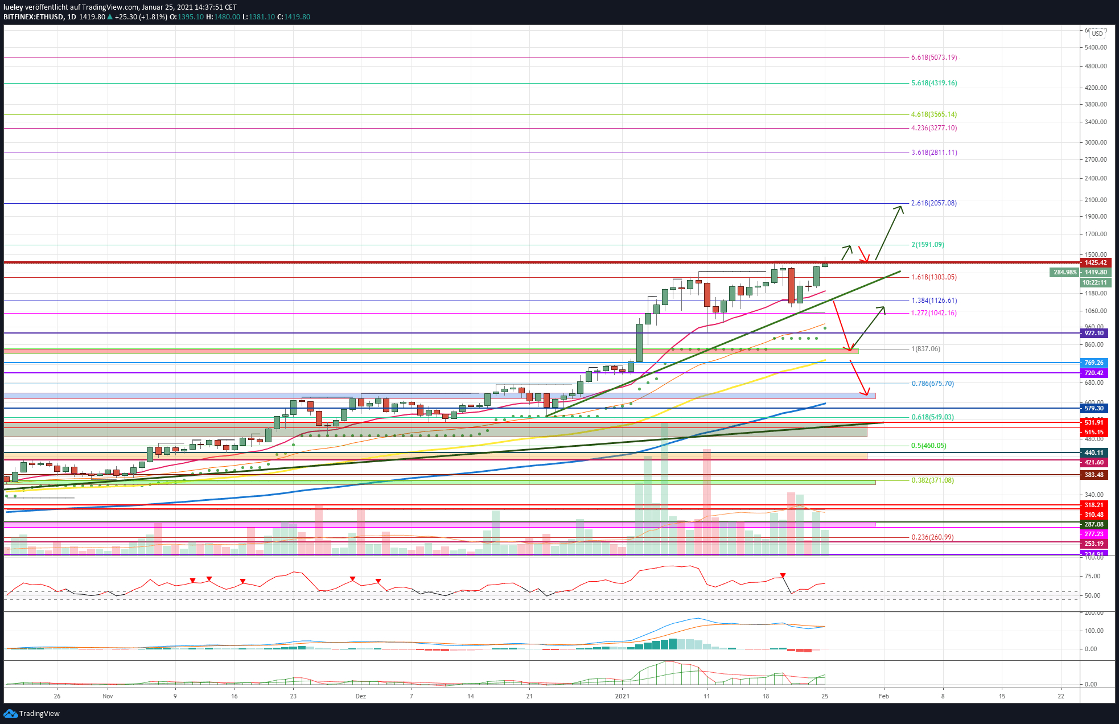This screenshot has height=724, width=1119.
Task: Select the close value C:1419.80 in header
Action: click(294, 17)
